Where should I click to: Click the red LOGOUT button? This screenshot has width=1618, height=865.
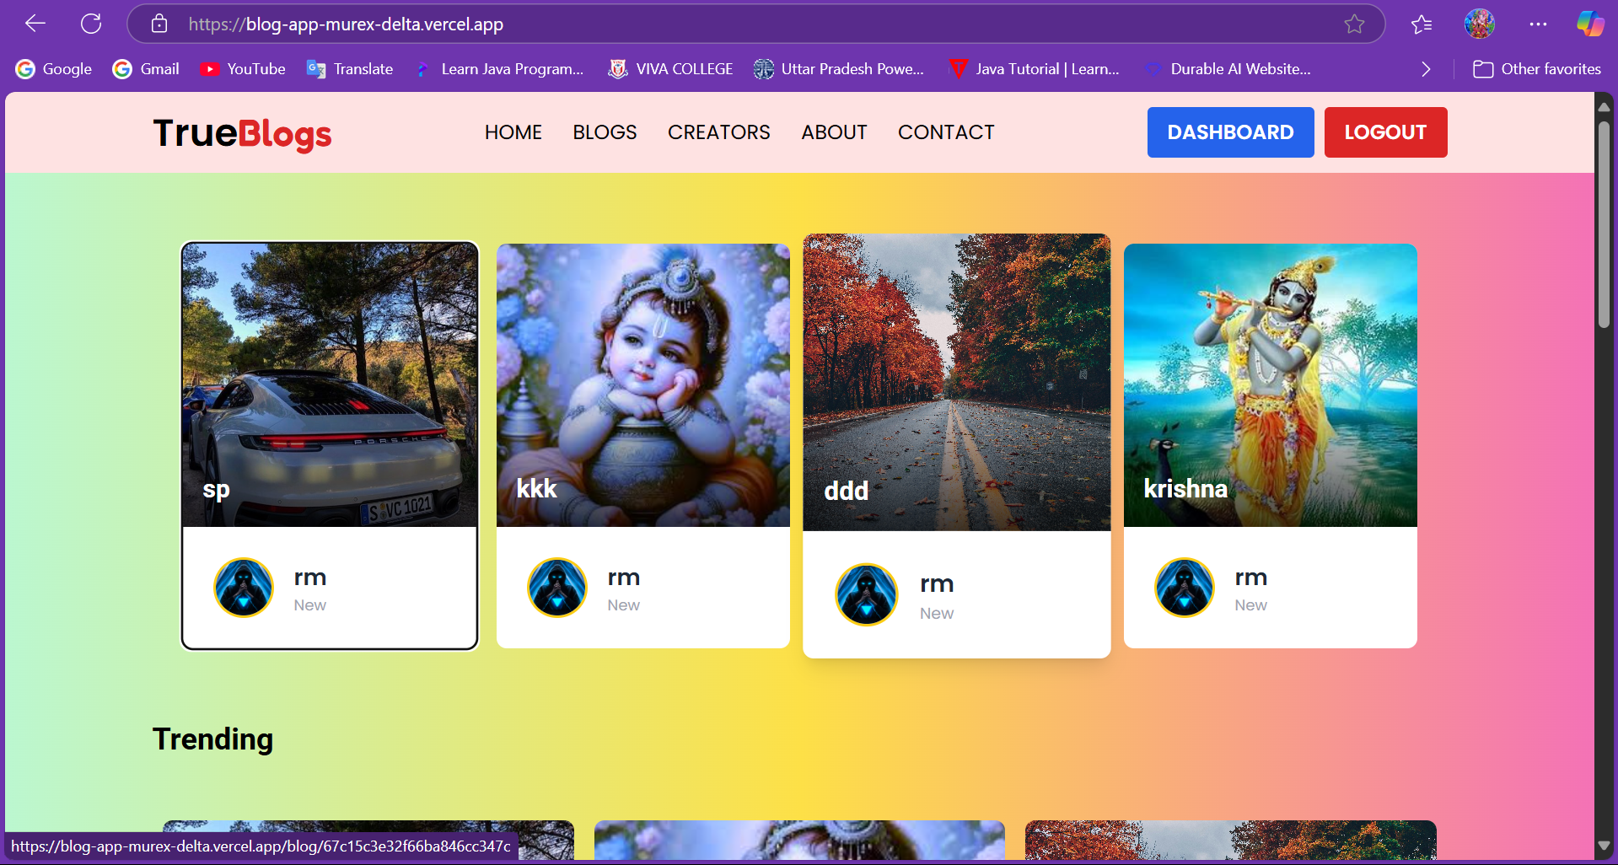(x=1386, y=132)
